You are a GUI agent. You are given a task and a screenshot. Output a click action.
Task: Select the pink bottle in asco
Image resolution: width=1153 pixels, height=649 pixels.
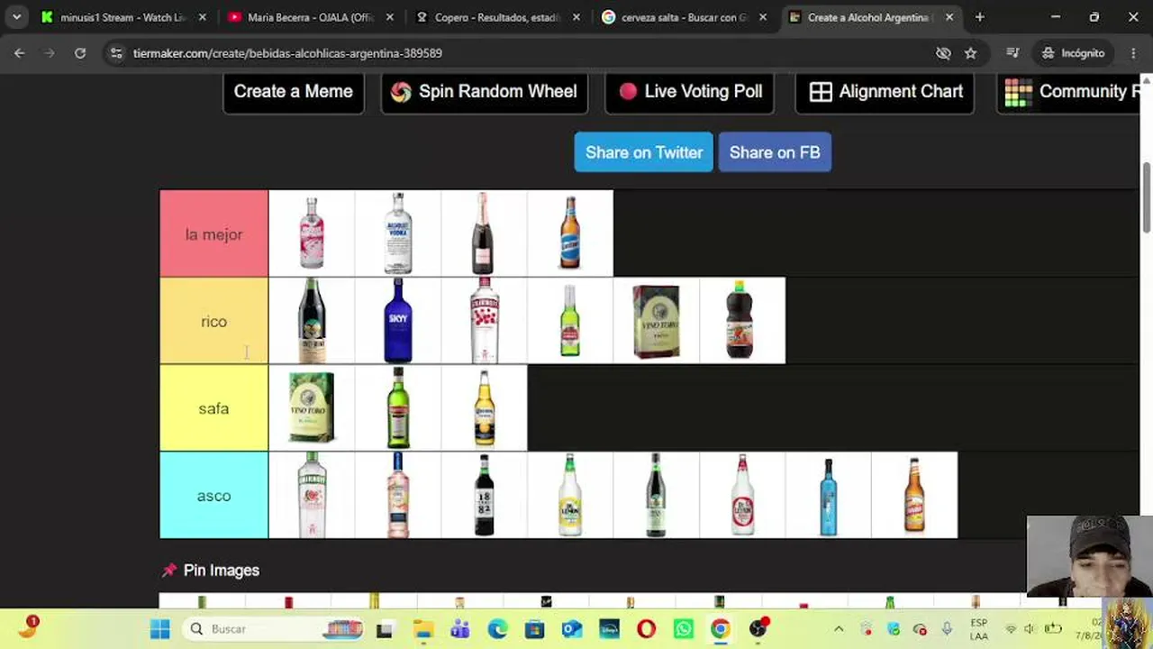tap(398, 495)
